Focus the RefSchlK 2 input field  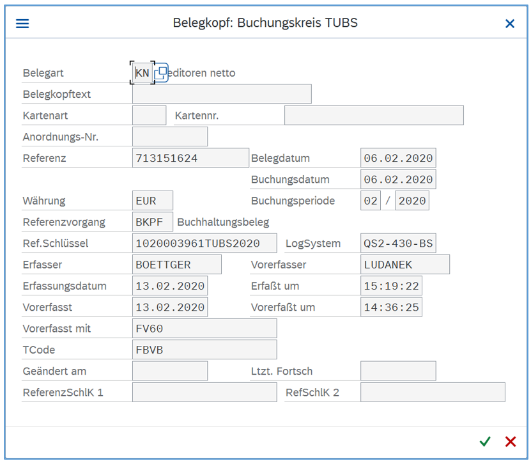[x=432, y=393]
